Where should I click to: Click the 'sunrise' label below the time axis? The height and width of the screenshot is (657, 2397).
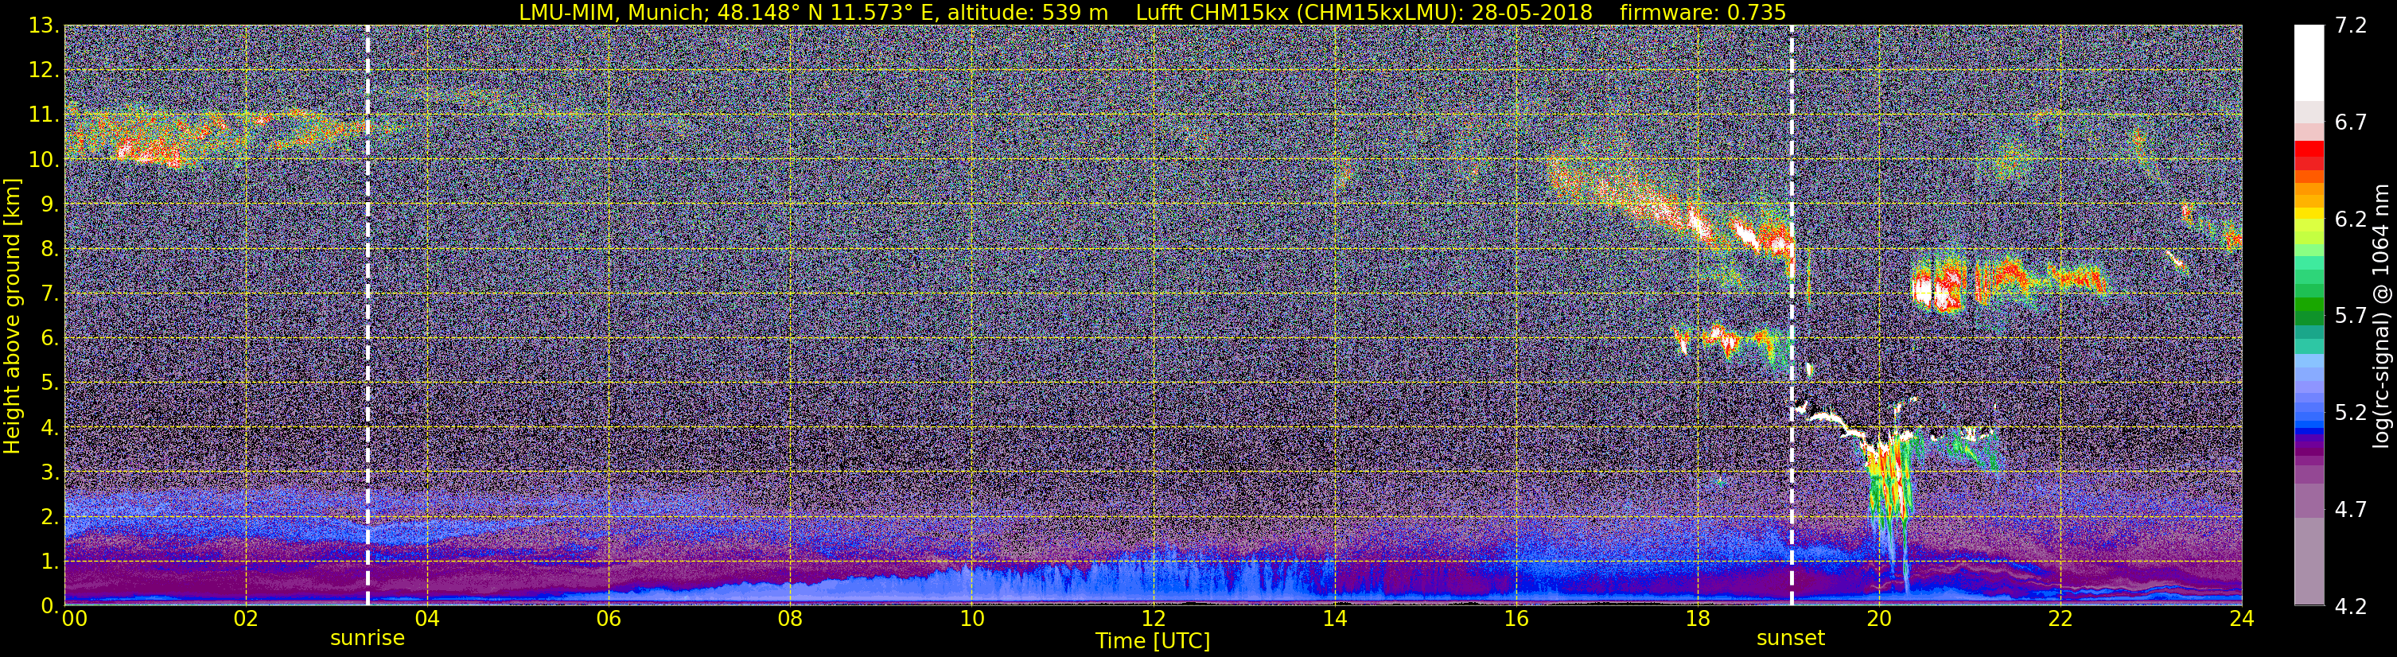click(368, 639)
